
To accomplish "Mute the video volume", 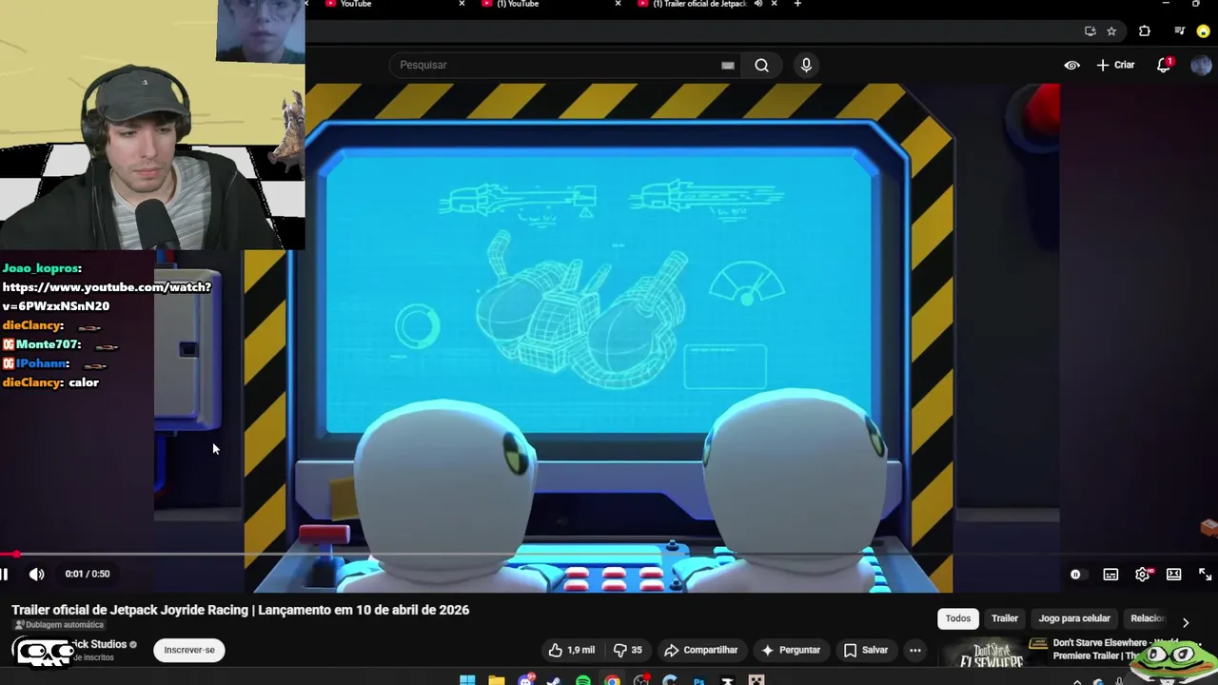I will [x=36, y=574].
